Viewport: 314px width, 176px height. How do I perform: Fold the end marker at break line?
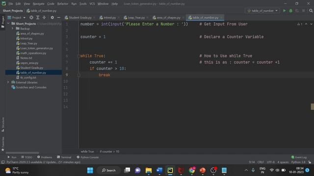point(78,75)
